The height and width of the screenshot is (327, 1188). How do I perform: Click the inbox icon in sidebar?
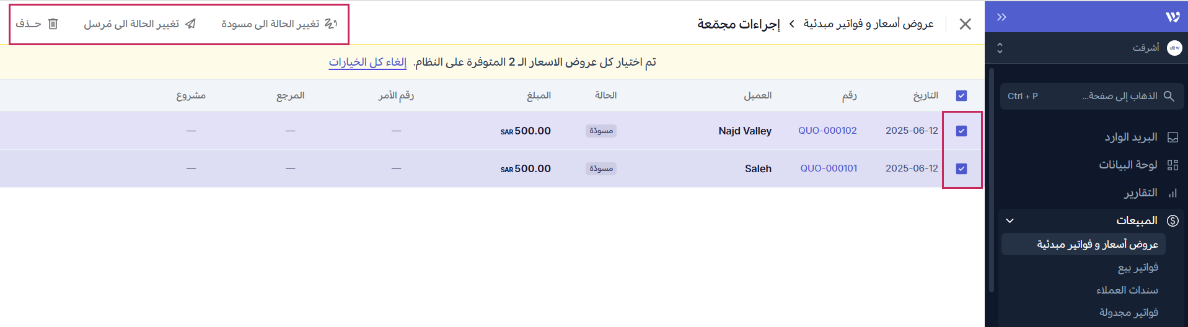[x=1173, y=137]
